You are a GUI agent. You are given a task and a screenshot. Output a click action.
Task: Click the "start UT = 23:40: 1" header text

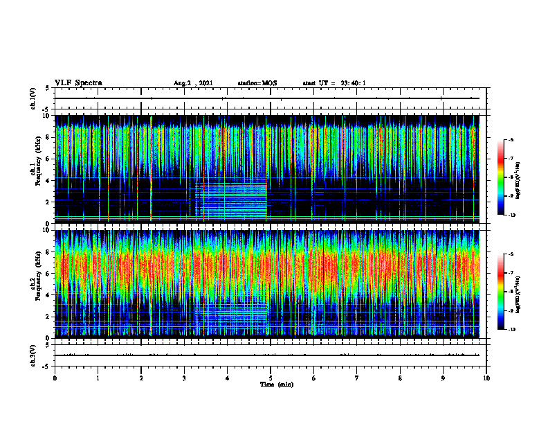pos(334,83)
